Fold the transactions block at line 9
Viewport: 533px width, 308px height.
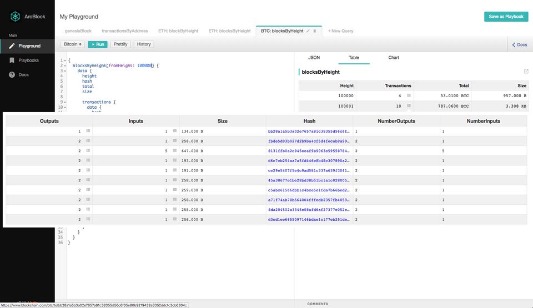[x=66, y=102]
